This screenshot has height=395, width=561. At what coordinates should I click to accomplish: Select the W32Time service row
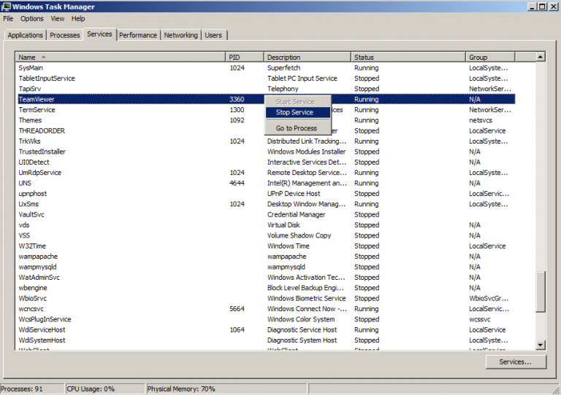click(x=267, y=246)
